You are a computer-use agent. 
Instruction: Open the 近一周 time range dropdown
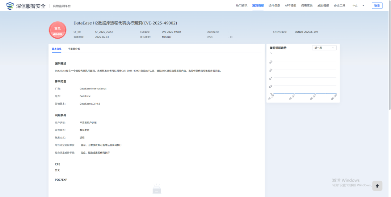pyautogui.click(x=324, y=48)
